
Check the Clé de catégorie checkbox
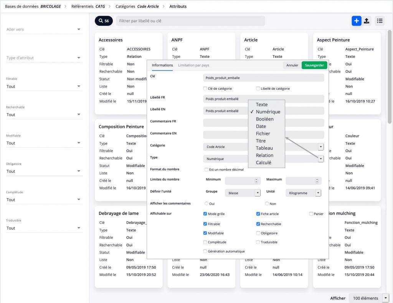tap(205, 88)
